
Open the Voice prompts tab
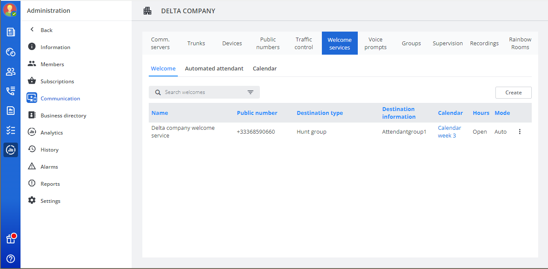click(375, 44)
